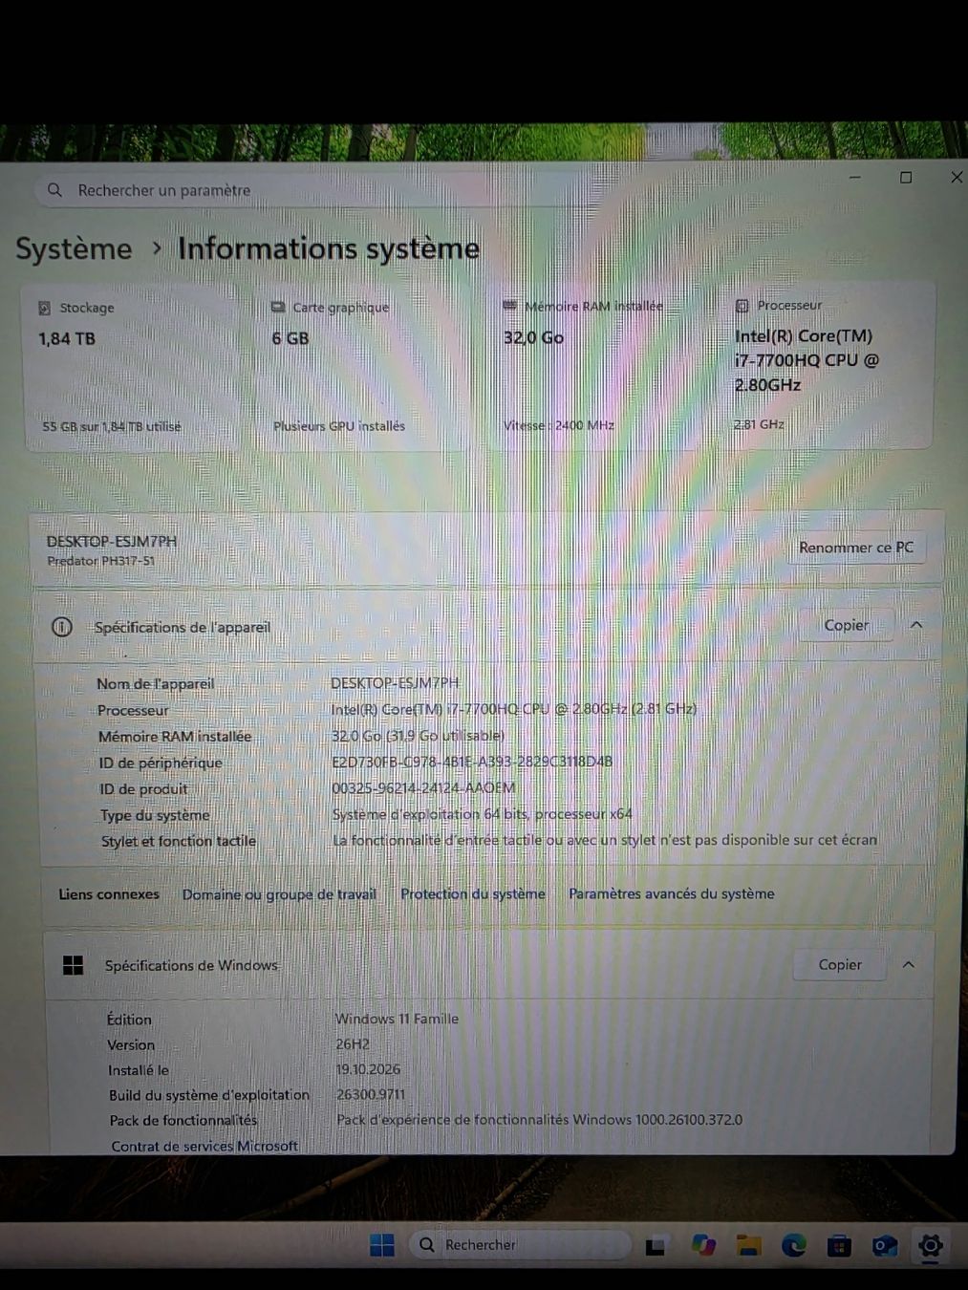The width and height of the screenshot is (968, 1290).
Task: Click the Mémoire RAM installée card icon
Action: tap(510, 306)
